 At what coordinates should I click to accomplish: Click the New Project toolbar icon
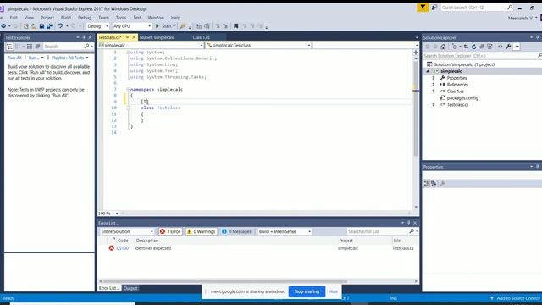(25, 26)
